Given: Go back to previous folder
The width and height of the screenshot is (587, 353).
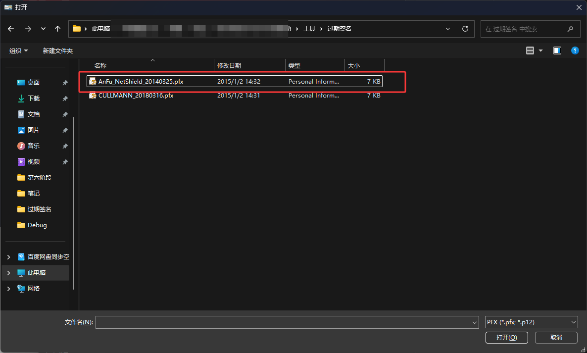Looking at the screenshot, I should click(11, 29).
